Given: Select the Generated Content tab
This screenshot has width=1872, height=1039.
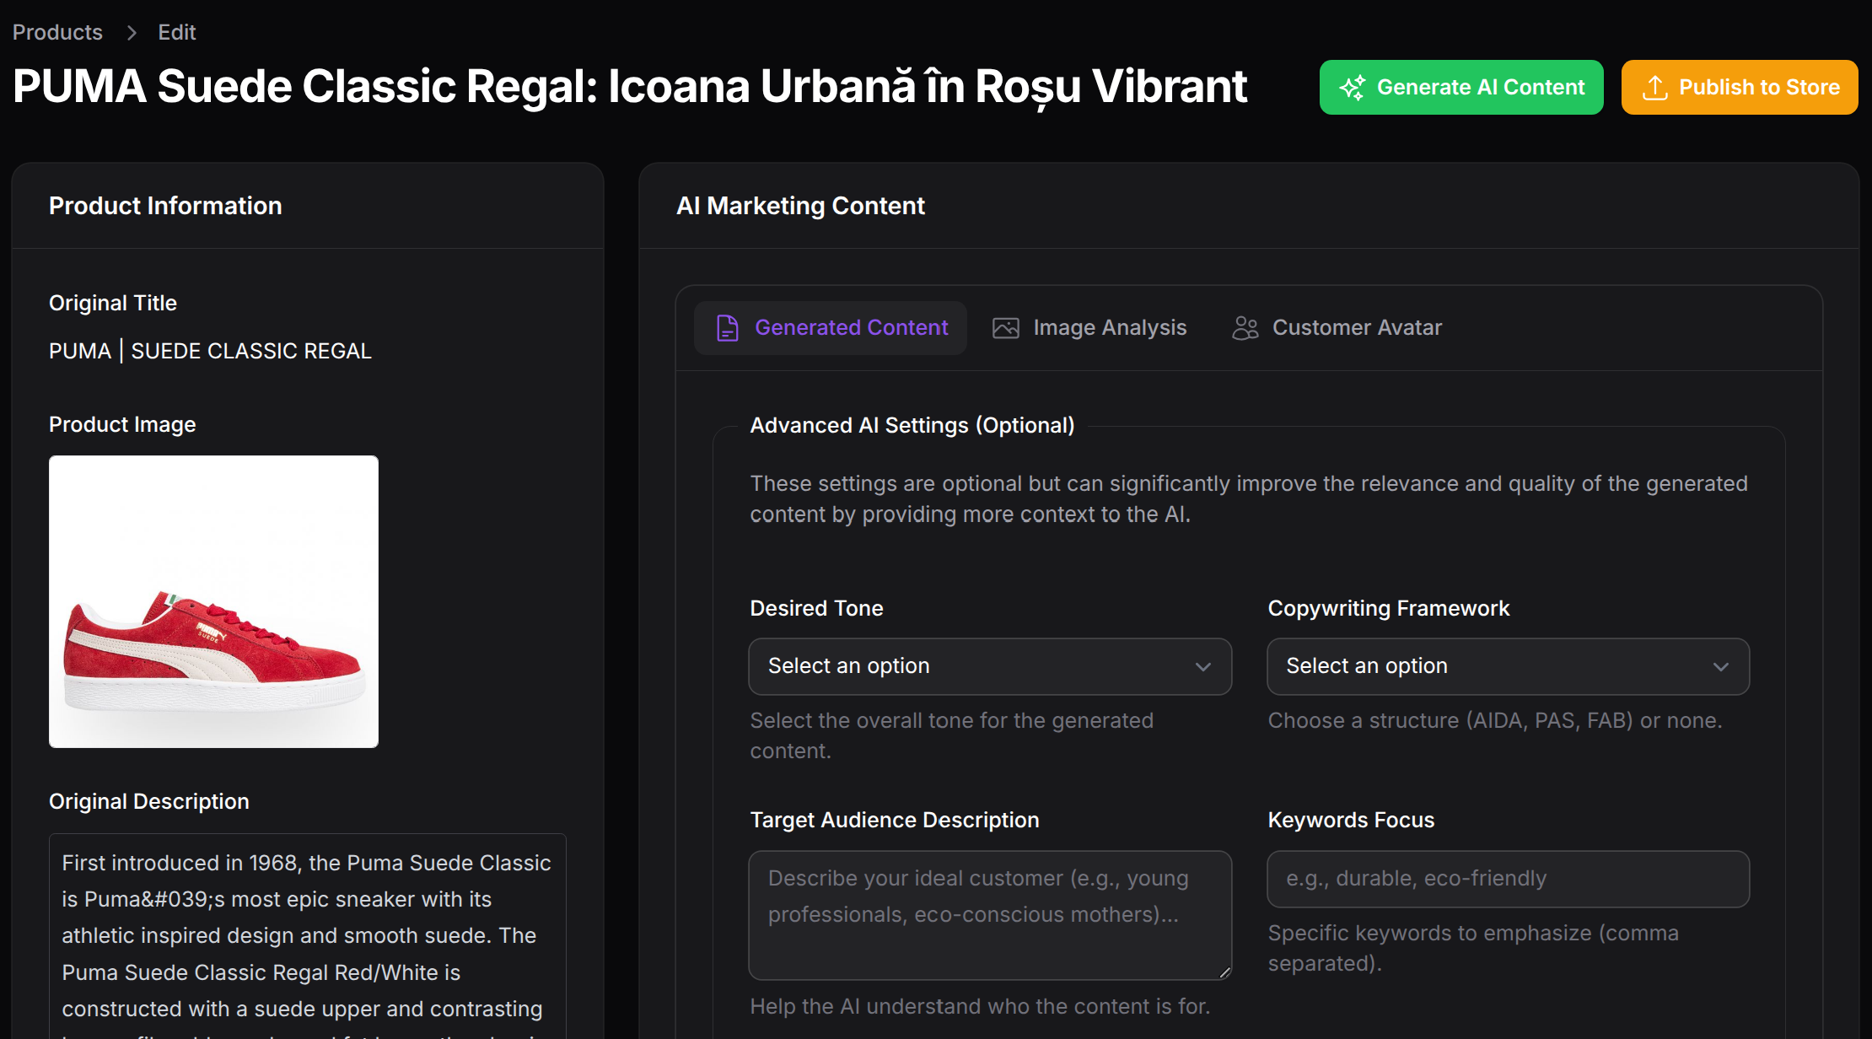Looking at the screenshot, I should coord(831,328).
